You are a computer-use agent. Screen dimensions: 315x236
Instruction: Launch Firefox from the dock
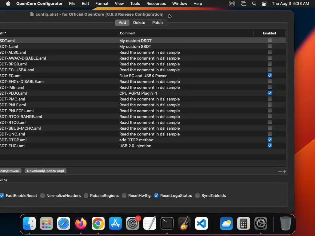81,223
